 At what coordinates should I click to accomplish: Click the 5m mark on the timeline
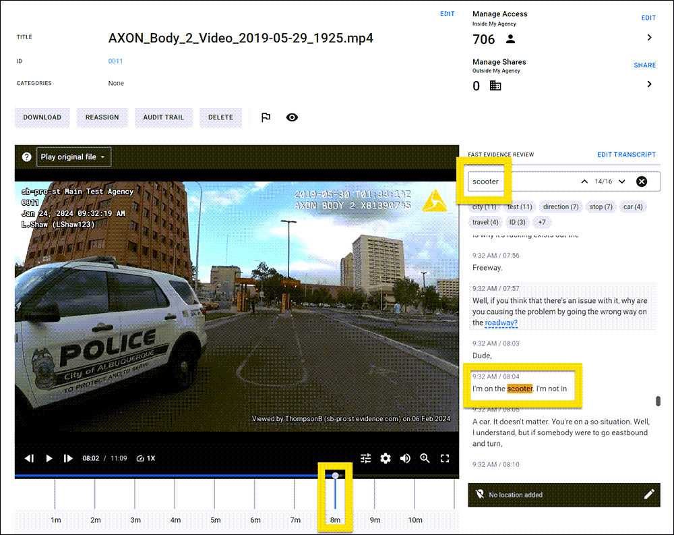[x=215, y=519]
